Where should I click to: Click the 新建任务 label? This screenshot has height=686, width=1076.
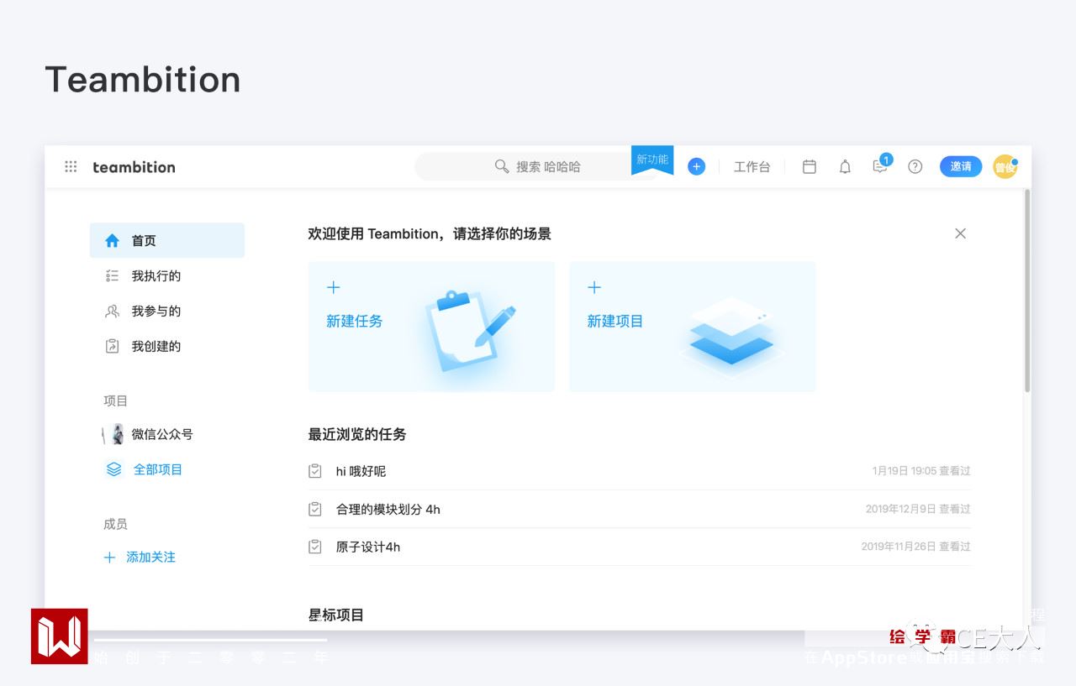point(355,321)
